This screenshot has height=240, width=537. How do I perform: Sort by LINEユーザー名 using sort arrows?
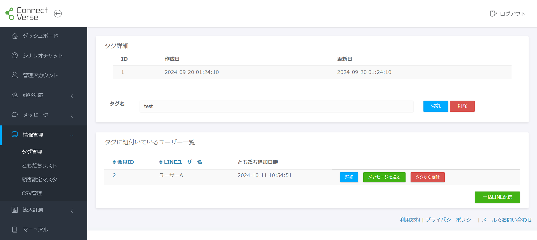161,162
